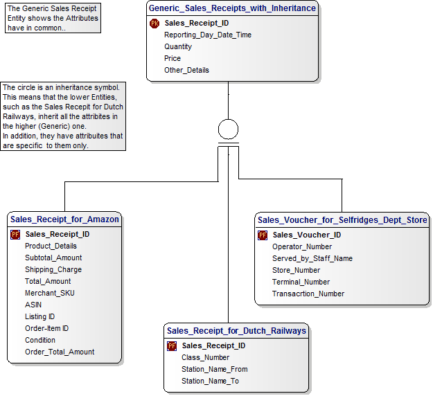Click the Order-Item ID attribute
433x396 pixels.
coord(46,328)
